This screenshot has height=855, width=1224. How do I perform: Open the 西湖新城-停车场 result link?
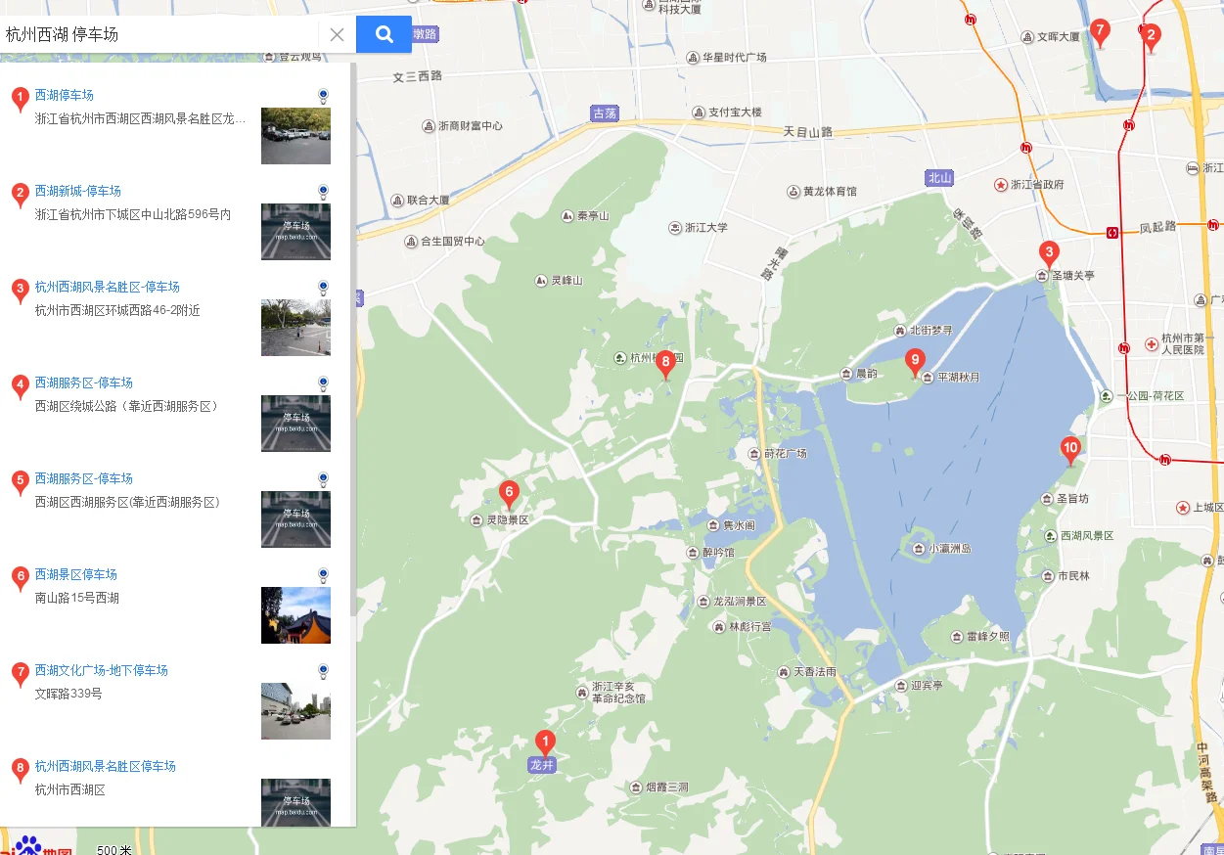[78, 191]
